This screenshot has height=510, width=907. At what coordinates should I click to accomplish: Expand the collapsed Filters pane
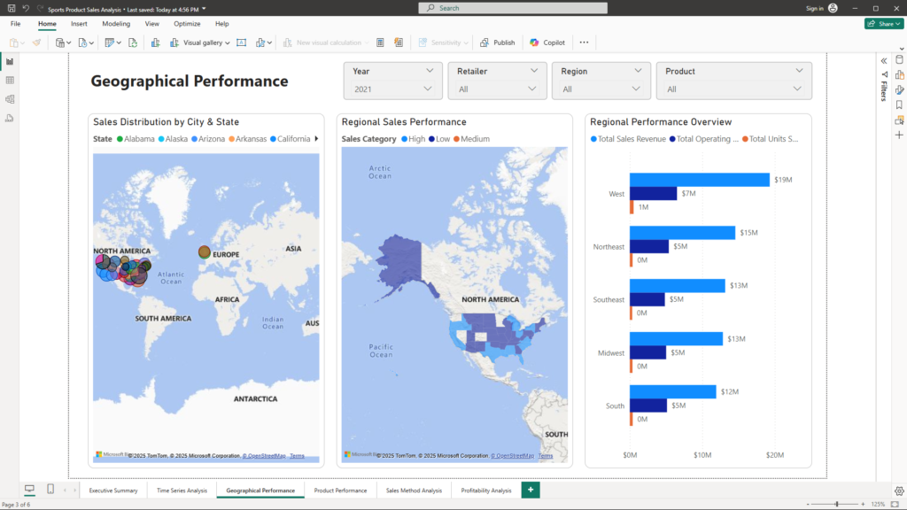coord(883,60)
